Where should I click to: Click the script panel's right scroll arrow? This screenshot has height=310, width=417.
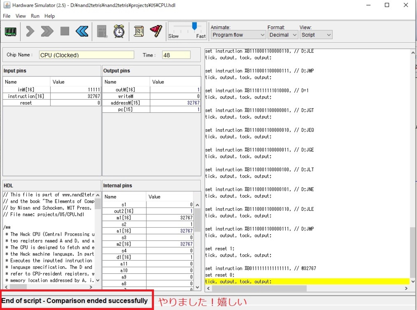click(x=406, y=288)
